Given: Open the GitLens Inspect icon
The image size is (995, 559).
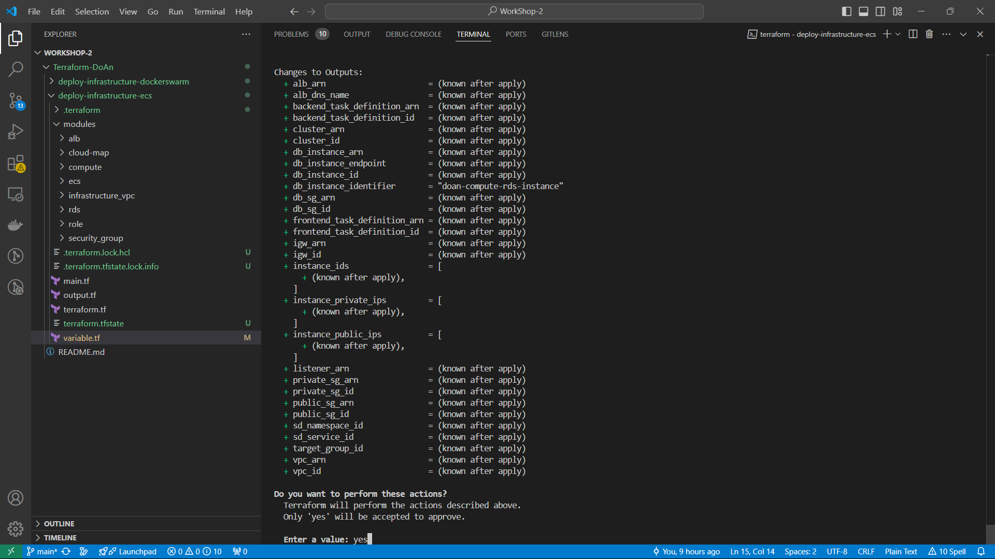Looking at the screenshot, I should (16, 287).
